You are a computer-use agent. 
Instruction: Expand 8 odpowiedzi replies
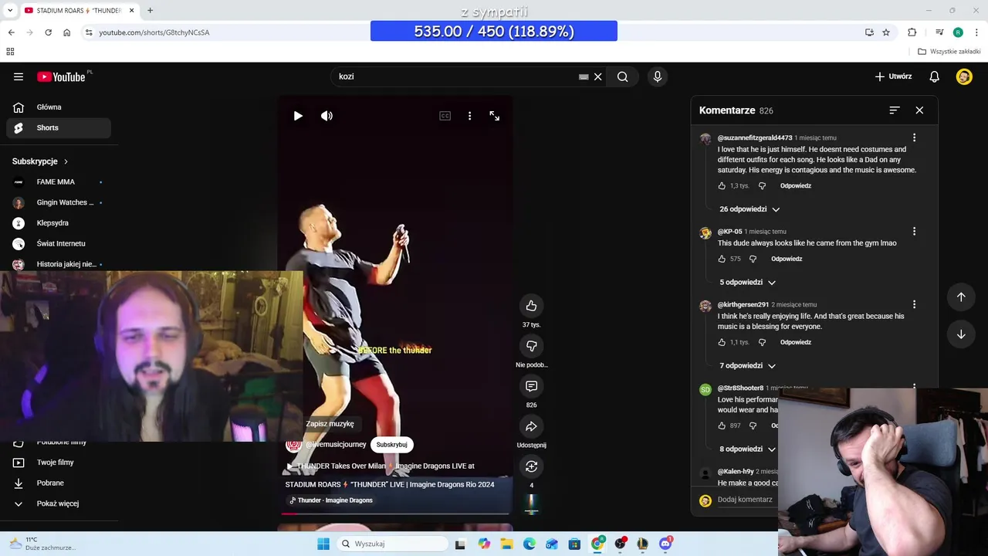[747, 449]
